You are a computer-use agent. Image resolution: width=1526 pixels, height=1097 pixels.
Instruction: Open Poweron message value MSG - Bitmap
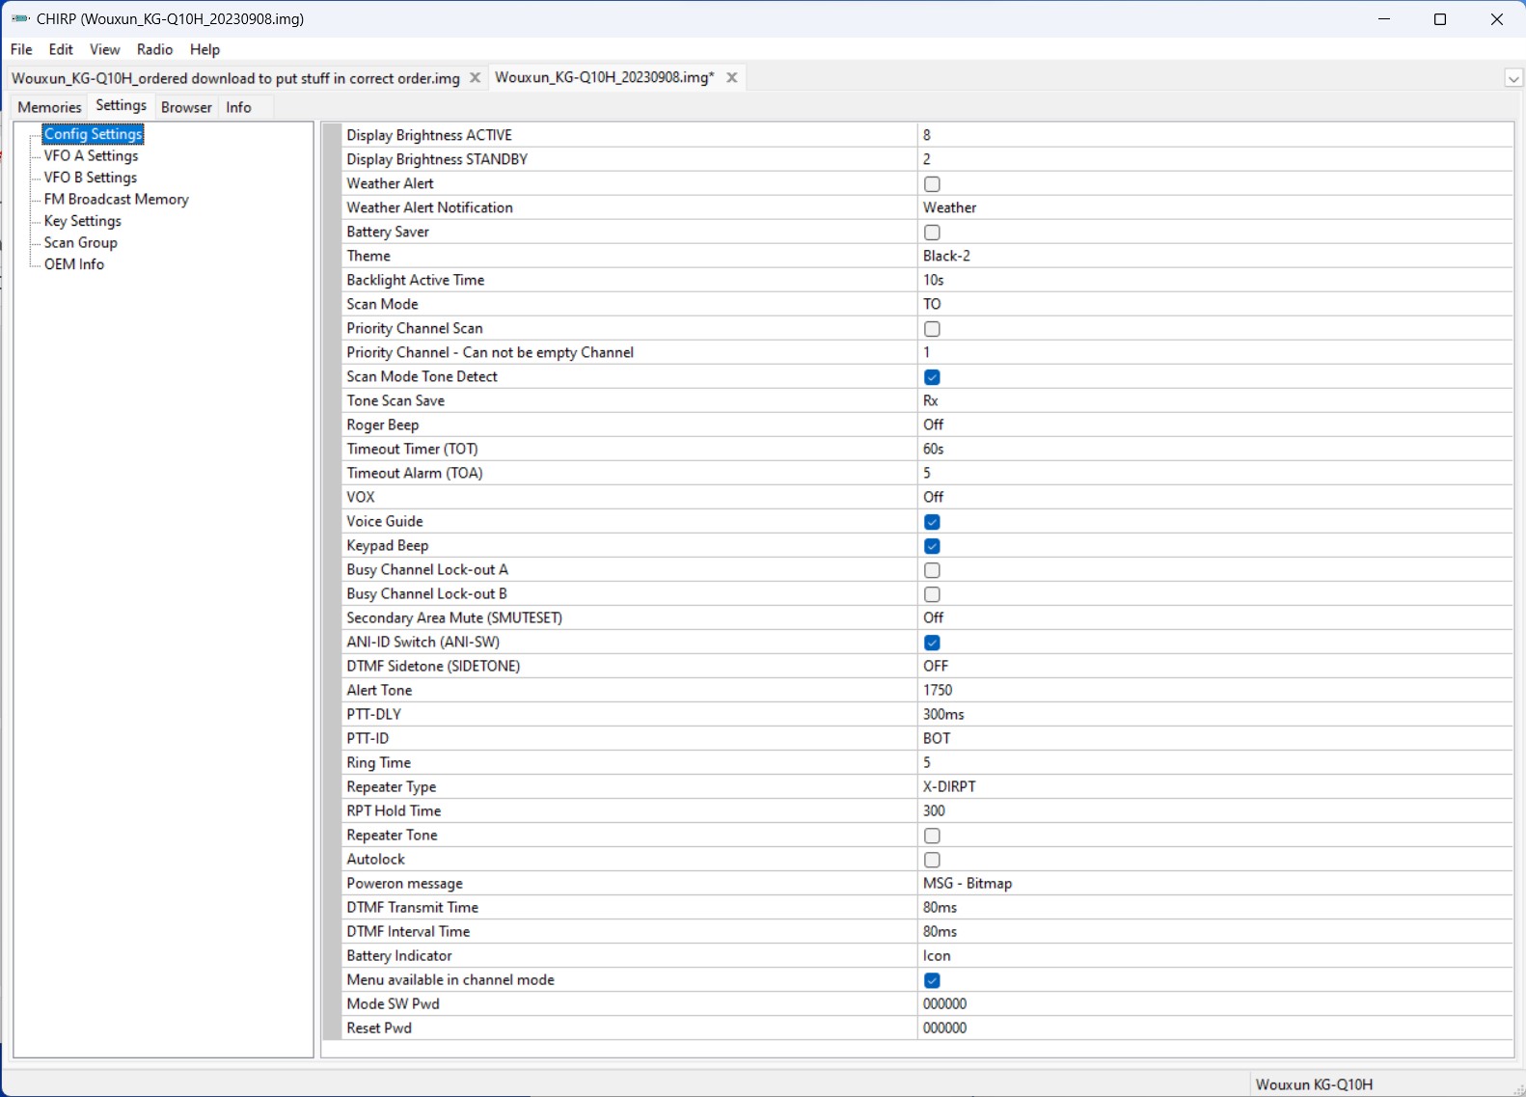coord(1214,883)
